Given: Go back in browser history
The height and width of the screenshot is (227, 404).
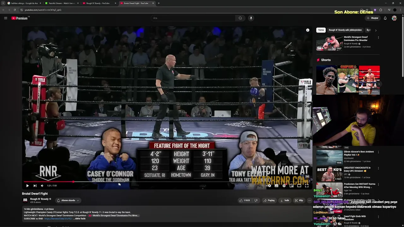Looking at the screenshot, I should (3, 10).
